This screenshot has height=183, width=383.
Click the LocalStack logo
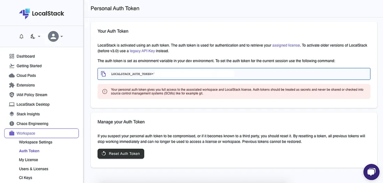click(x=41, y=14)
